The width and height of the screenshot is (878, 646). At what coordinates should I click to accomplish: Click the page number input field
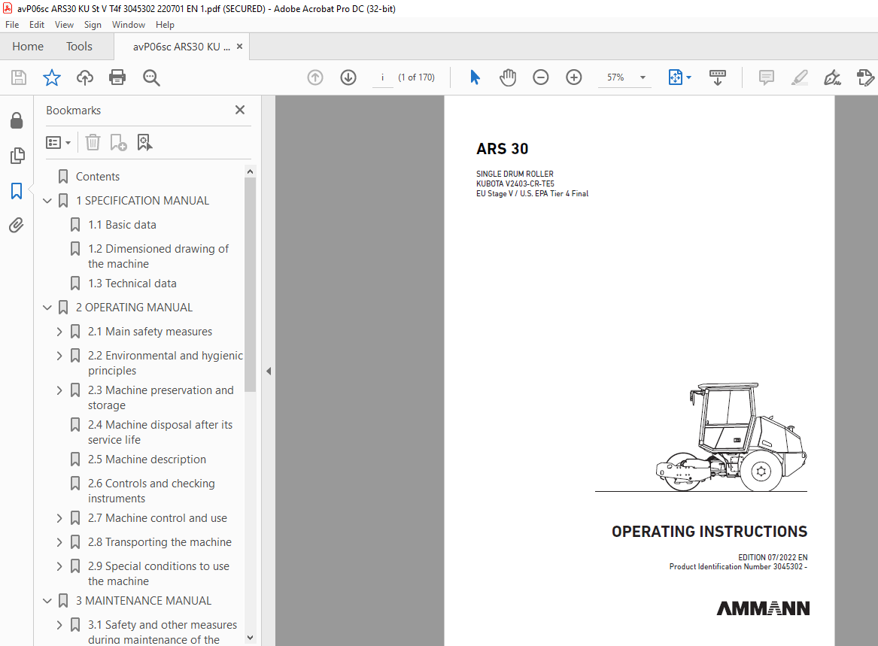pos(382,77)
